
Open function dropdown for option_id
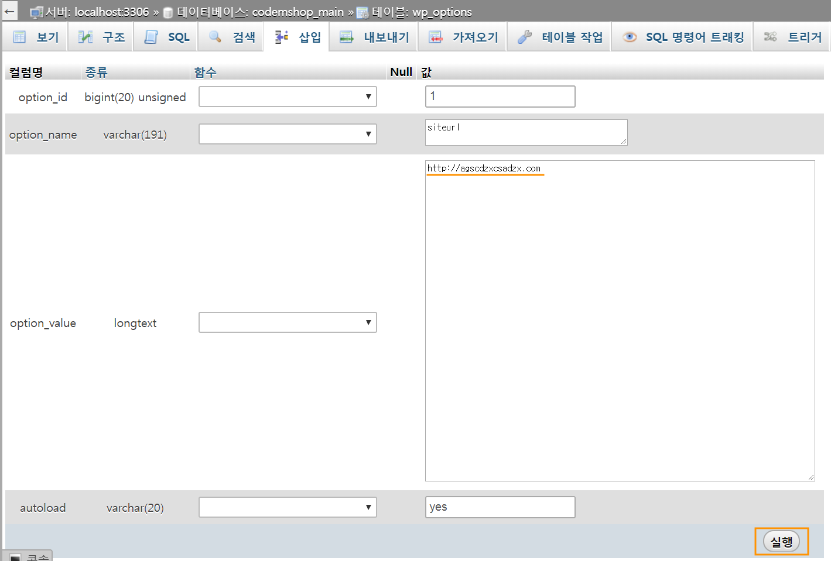[288, 97]
